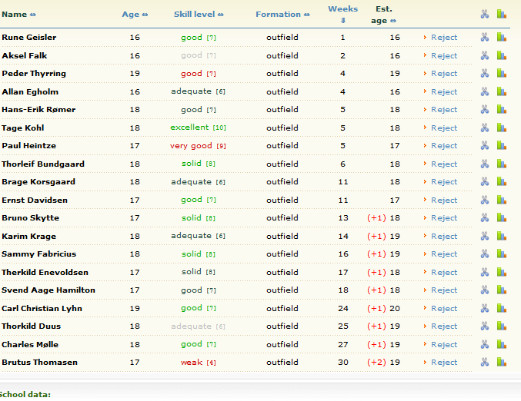Open player profile Ernst Davidsen
This screenshot has width=521, height=401.
tap(35, 200)
